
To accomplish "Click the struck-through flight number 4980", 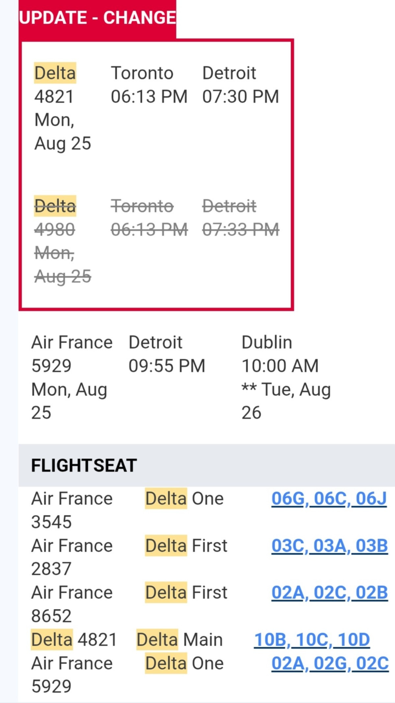I will pyautogui.click(x=55, y=230).
